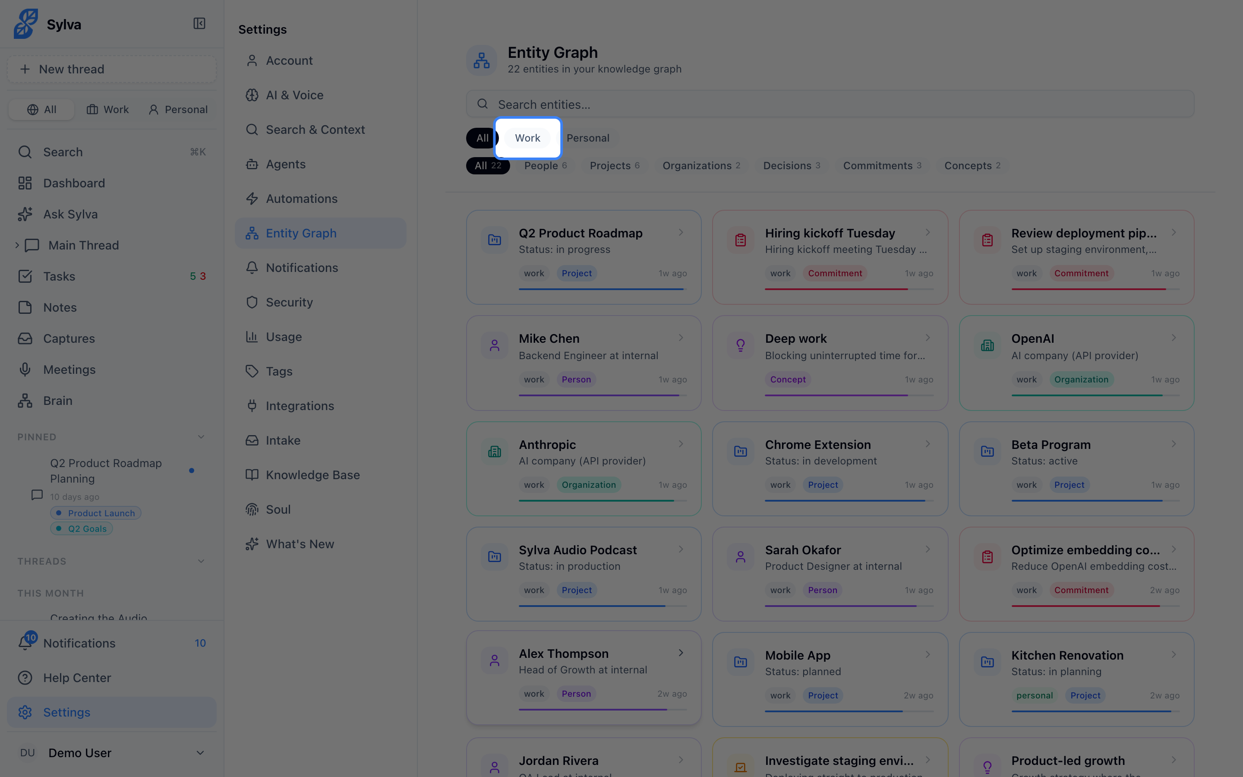
Task: Switch sidebar scope to Work
Action: 107,110
